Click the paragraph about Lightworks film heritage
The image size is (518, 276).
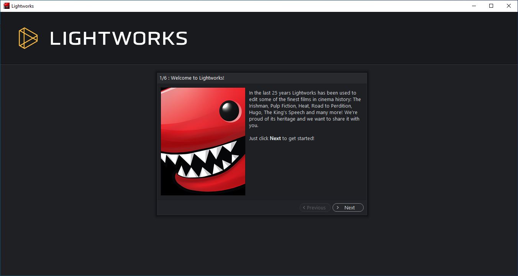tap(305, 109)
